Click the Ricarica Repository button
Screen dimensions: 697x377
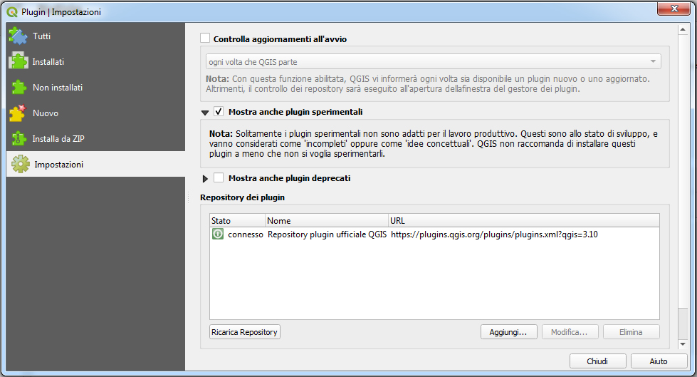click(x=245, y=332)
